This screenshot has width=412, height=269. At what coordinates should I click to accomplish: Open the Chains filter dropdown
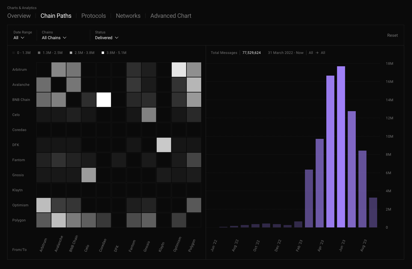coord(54,38)
